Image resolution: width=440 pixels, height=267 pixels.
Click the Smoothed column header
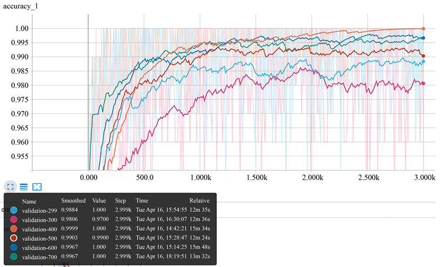(x=74, y=200)
